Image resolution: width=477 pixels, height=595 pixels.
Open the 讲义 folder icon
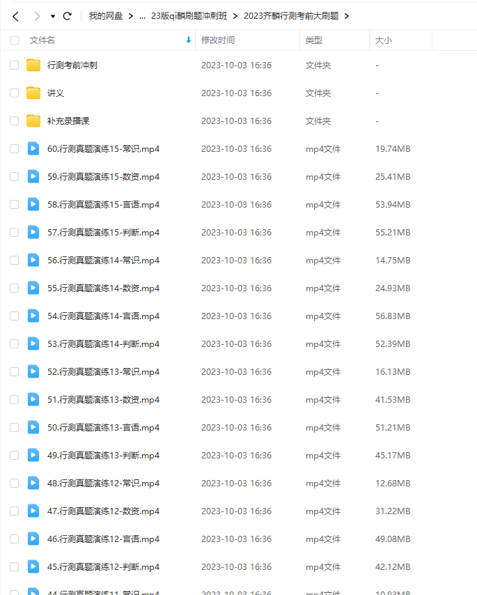tap(33, 93)
